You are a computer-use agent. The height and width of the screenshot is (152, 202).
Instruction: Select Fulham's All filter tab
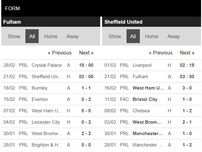[32, 36]
